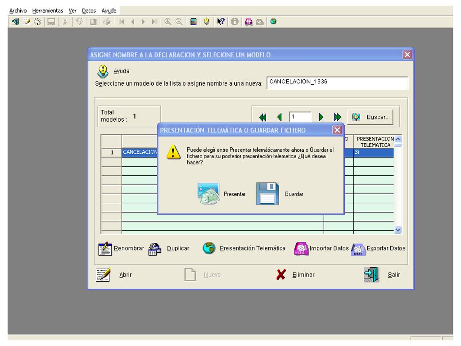Click the Presentar envelope icon in dialog
Screen dimensions: 461x346
pyautogui.click(x=208, y=193)
